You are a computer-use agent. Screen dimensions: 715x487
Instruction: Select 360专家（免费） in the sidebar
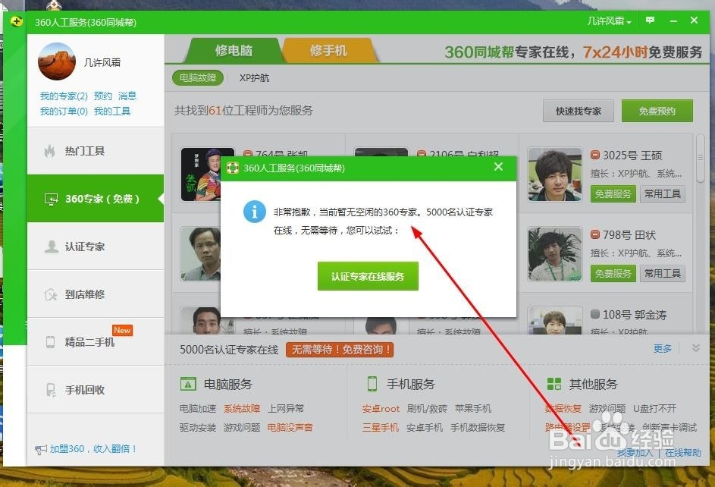96,198
